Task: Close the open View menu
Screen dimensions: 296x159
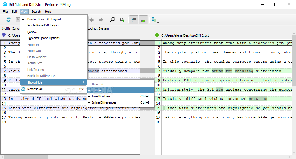Action: tap(24, 12)
